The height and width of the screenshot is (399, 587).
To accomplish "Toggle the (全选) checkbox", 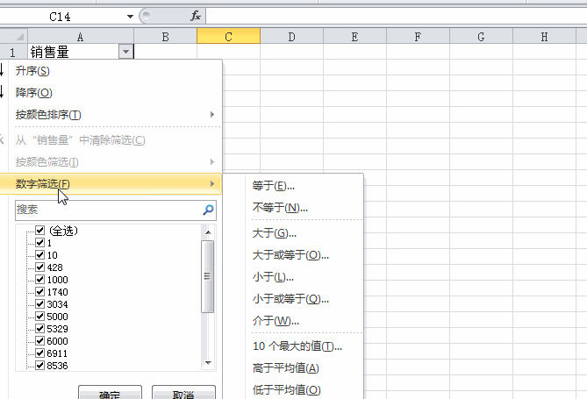I will 40,230.
